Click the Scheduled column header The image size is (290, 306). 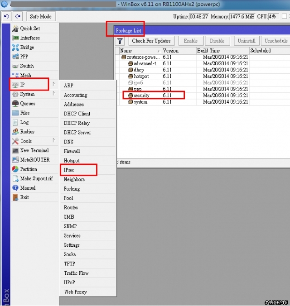(270, 51)
